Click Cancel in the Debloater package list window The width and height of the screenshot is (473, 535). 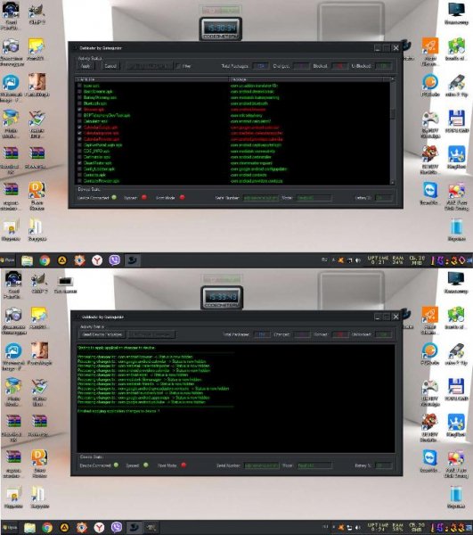tap(110, 66)
